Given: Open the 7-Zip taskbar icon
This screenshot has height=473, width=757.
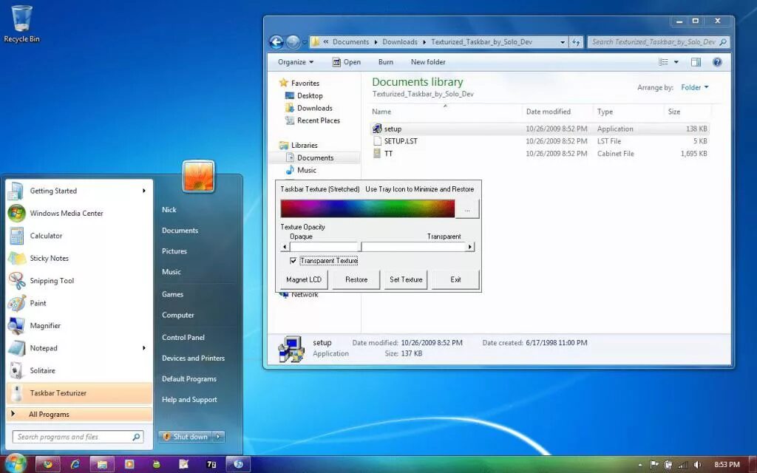Looking at the screenshot, I should [211, 464].
